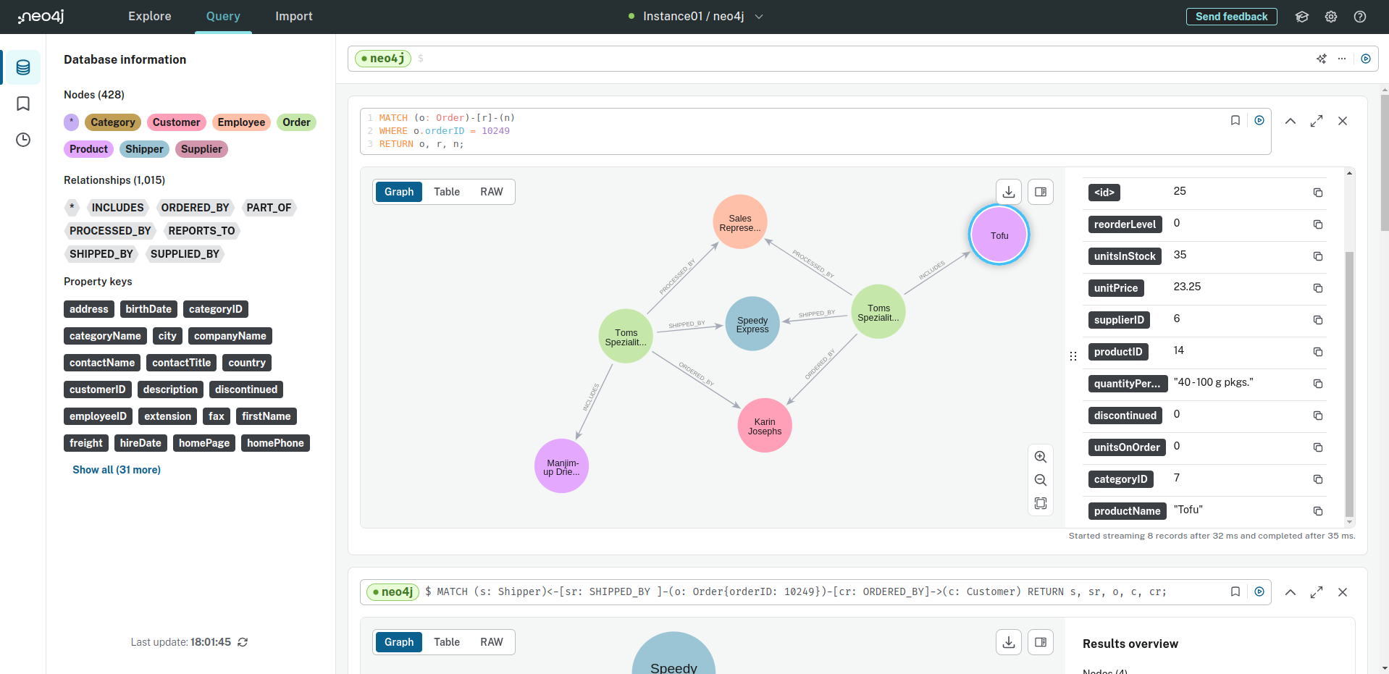Copy the quantityPerUnit property value
Screen dimensions: 1389x674
pyautogui.click(x=1318, y=384)
